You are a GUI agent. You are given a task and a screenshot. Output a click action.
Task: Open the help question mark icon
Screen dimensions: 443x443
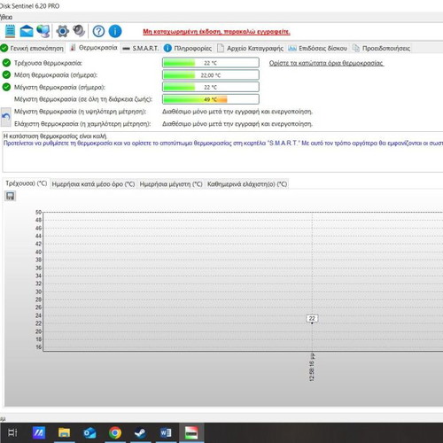(x=98, y=31)
